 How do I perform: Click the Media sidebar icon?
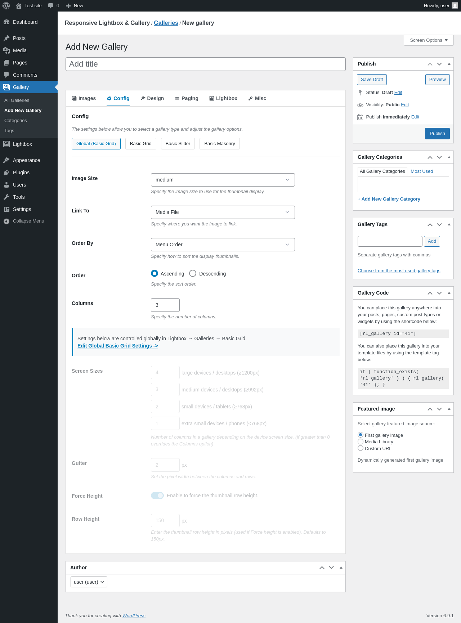(x=6, y=50)
